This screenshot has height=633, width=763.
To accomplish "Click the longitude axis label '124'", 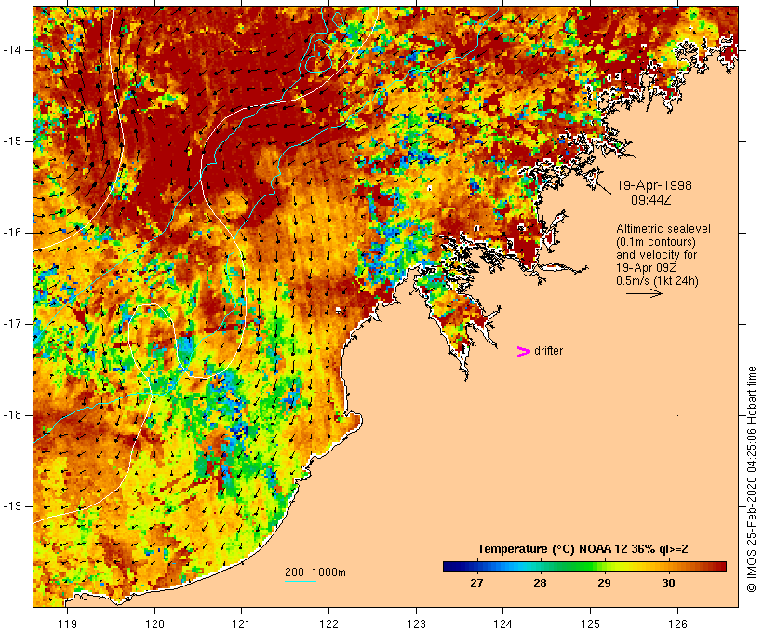I will click(x=503, y=624).
